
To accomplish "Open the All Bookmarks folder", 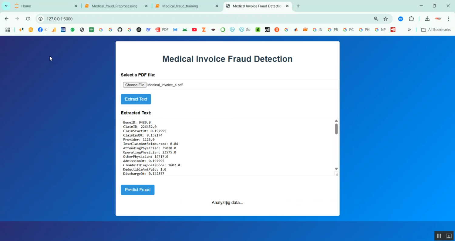I will [x=436, y=30].
